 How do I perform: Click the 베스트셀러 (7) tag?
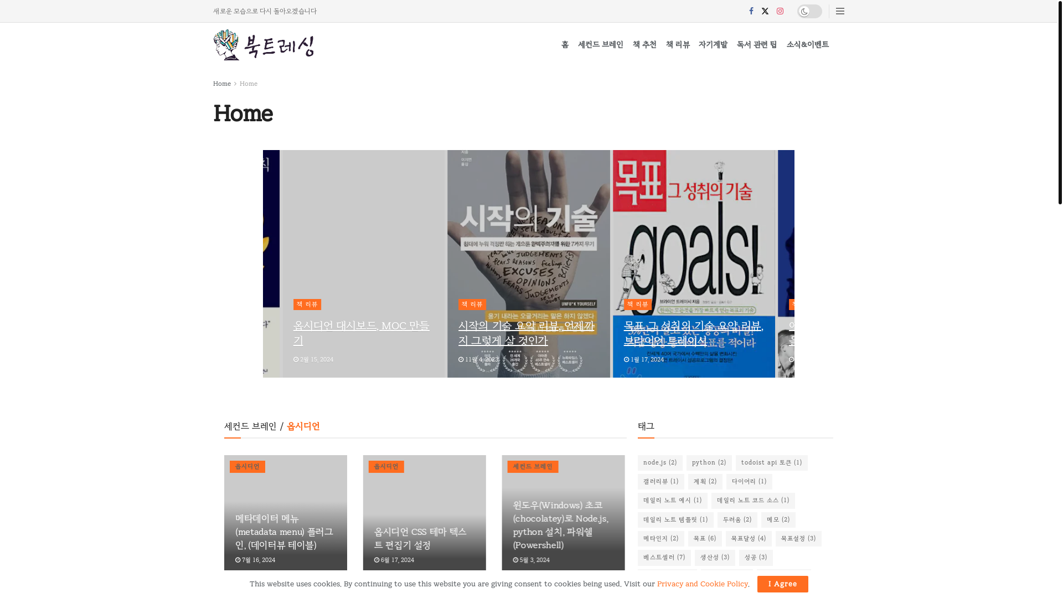pyautogui.click(x=664, y=558)
